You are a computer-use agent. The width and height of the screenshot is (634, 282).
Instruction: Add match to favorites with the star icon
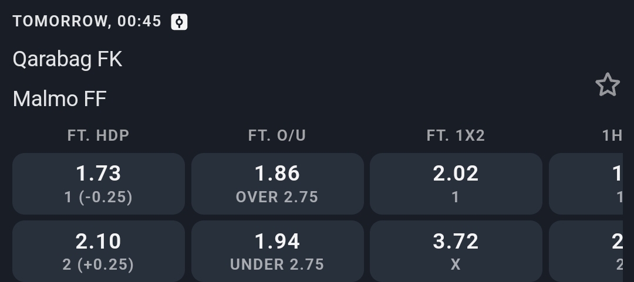coord(608,85)
